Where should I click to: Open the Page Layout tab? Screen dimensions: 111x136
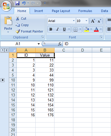click(x=61, y=11)
